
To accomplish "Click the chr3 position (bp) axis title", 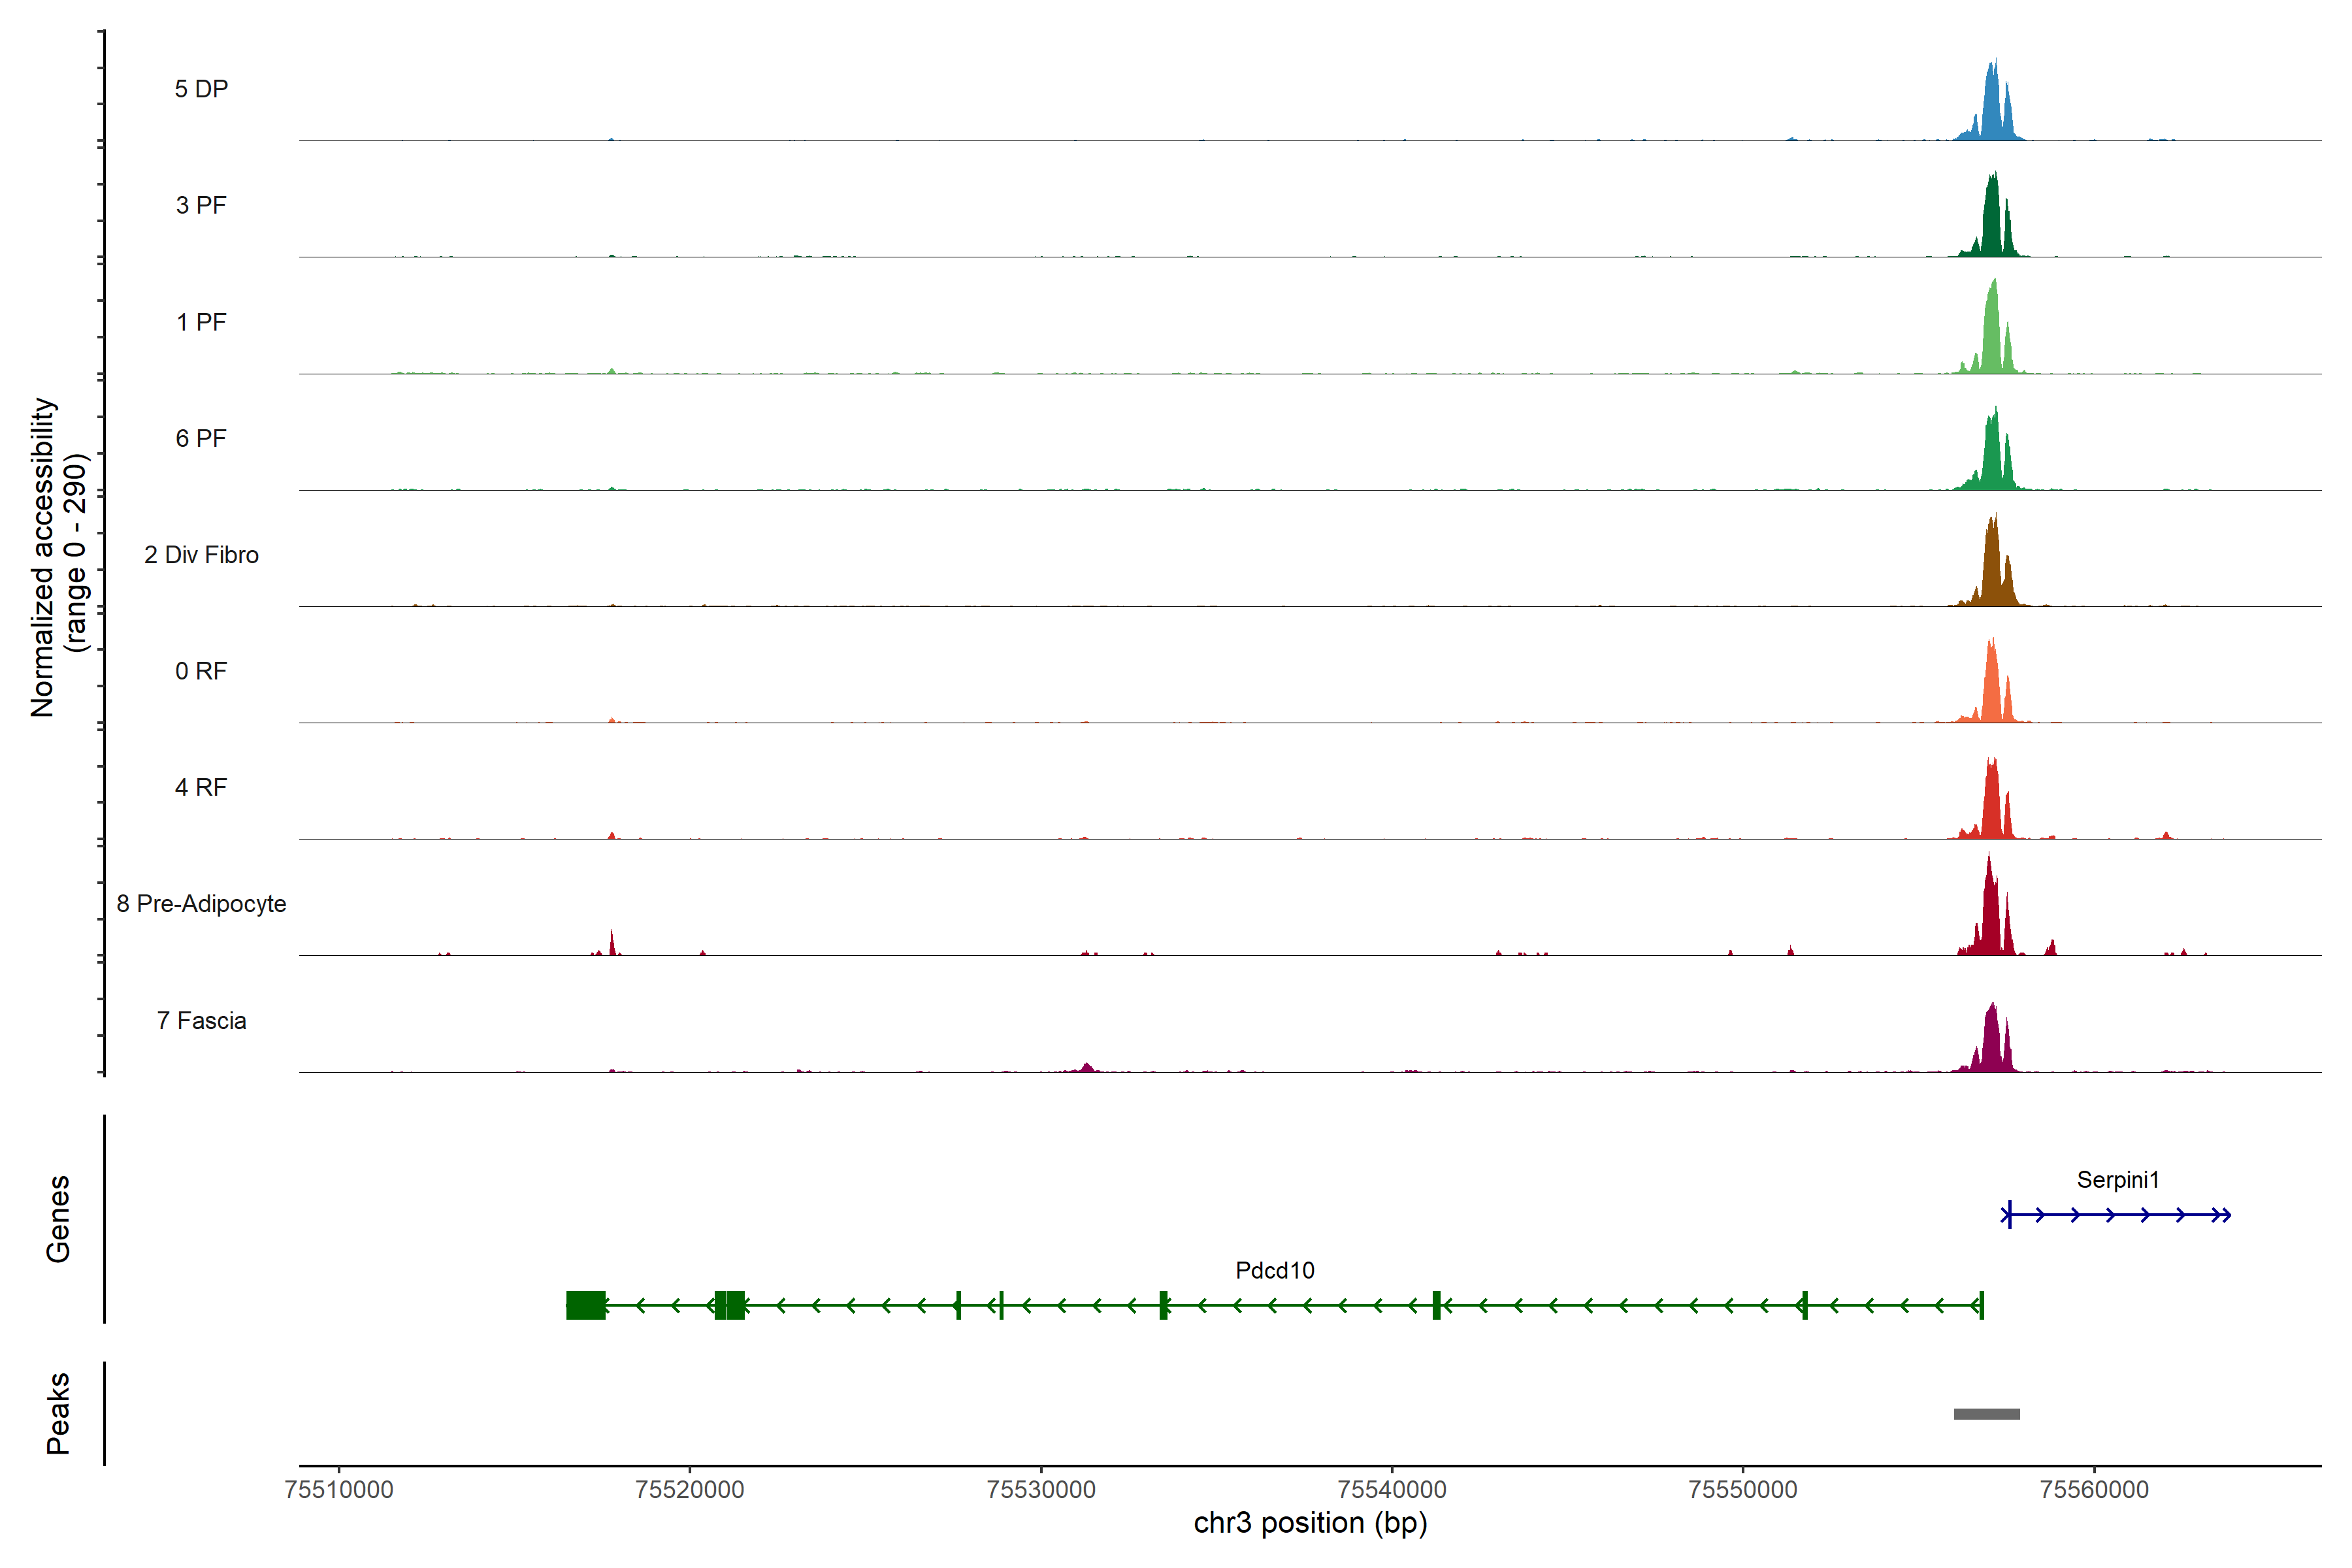I will coord(1310,1523).
